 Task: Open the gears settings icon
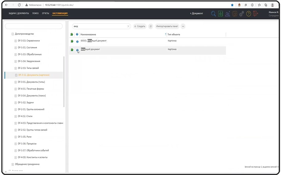(242, 14)
